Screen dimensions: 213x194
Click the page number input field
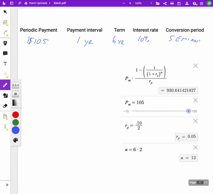tap(200, 182)
